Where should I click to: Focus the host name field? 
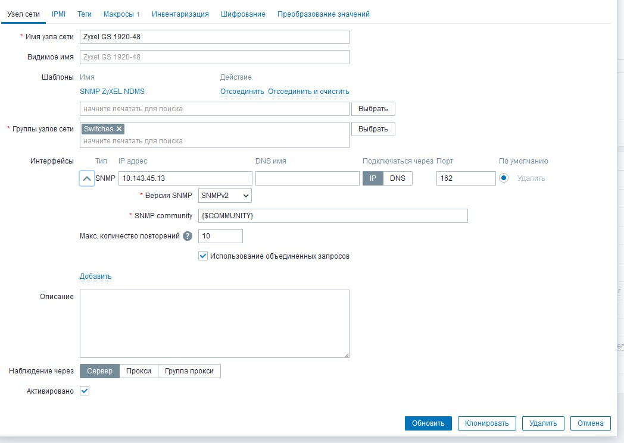pos(214,36)
